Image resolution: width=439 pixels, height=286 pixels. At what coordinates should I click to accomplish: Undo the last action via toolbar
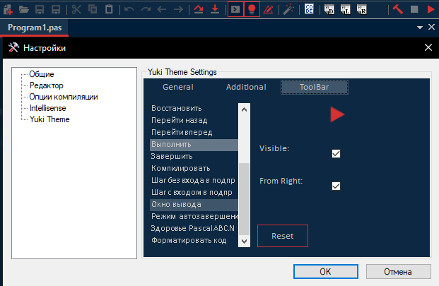129,9
